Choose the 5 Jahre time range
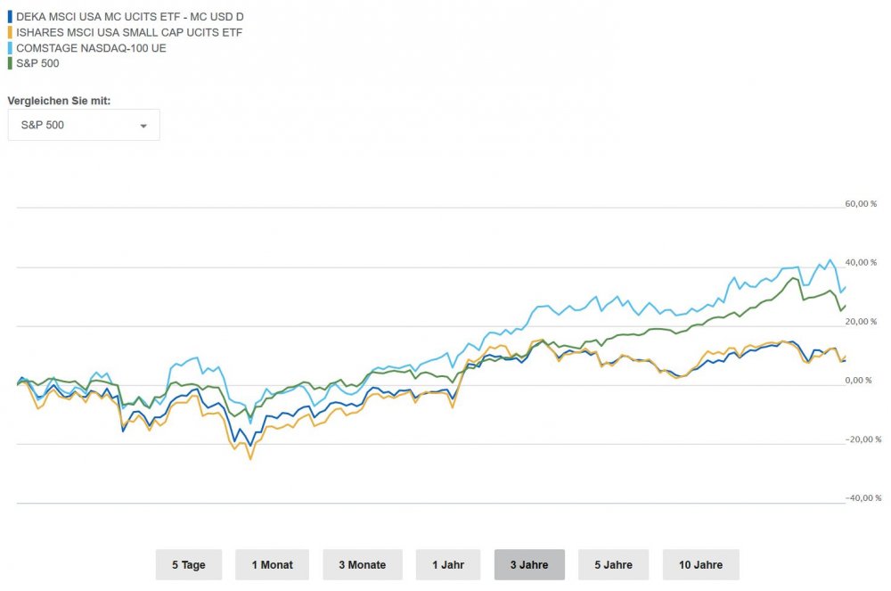 [613, 565]
